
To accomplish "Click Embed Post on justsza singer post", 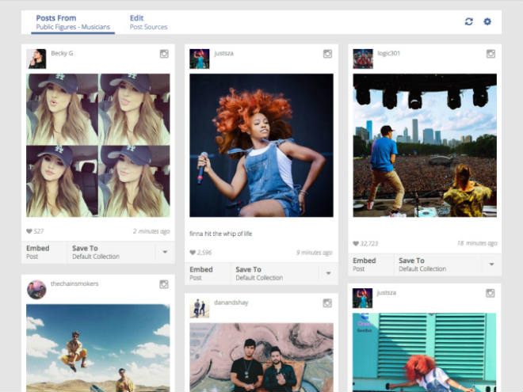I will pyautogui.click(x=201, y=273).
